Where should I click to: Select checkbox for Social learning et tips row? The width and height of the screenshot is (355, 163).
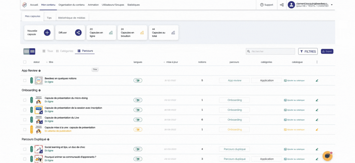point(25,149)
